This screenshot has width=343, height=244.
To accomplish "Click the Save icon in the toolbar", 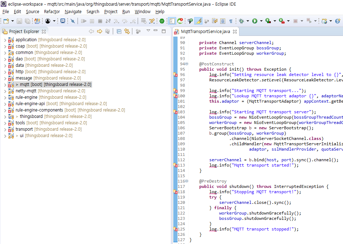I will point(19,21).
